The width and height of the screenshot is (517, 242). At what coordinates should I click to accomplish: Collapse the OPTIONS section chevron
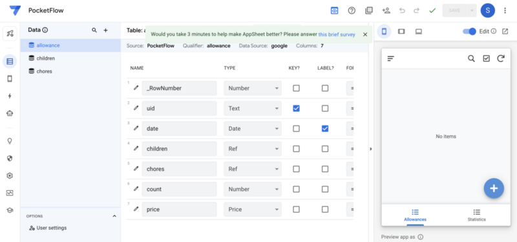pos(114,216)
